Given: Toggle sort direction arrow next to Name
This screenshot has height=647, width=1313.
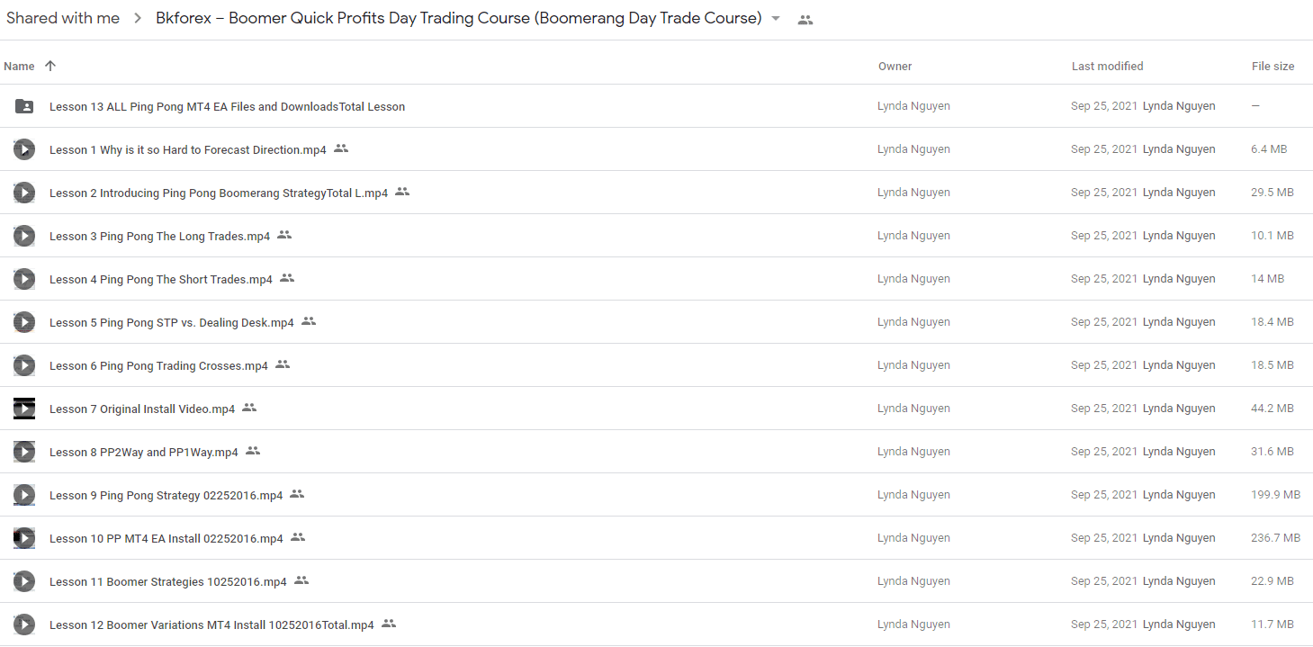Looking at the screenshot, I should 50,66.
